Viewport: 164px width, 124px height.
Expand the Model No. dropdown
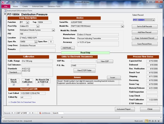(122, 26)
